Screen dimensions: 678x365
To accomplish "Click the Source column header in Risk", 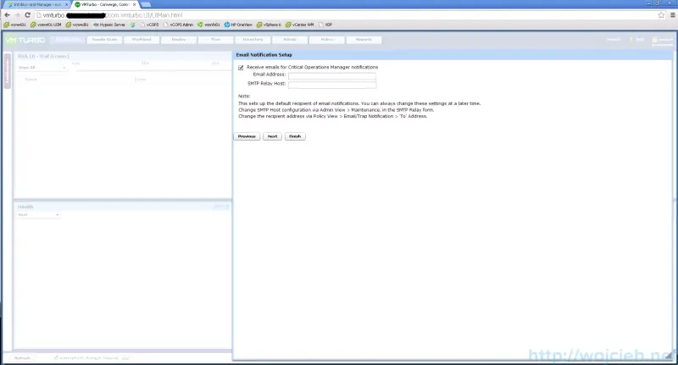I will [x=31, y=80].
